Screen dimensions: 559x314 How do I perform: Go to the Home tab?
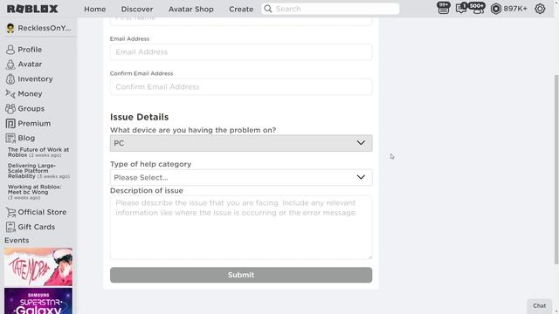(x=95, y=10)
